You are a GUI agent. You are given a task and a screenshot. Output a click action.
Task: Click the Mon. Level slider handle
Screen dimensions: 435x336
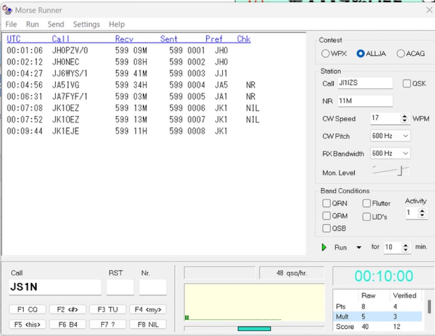400,171
